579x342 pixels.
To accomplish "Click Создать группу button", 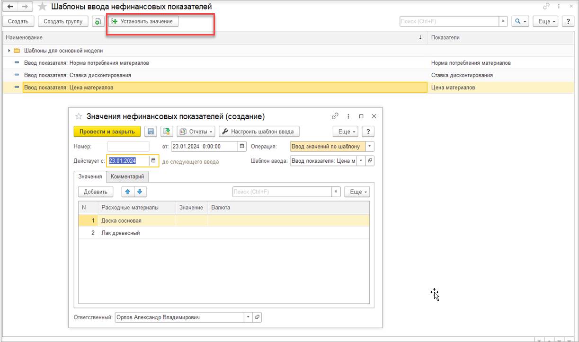I will 63,21.
